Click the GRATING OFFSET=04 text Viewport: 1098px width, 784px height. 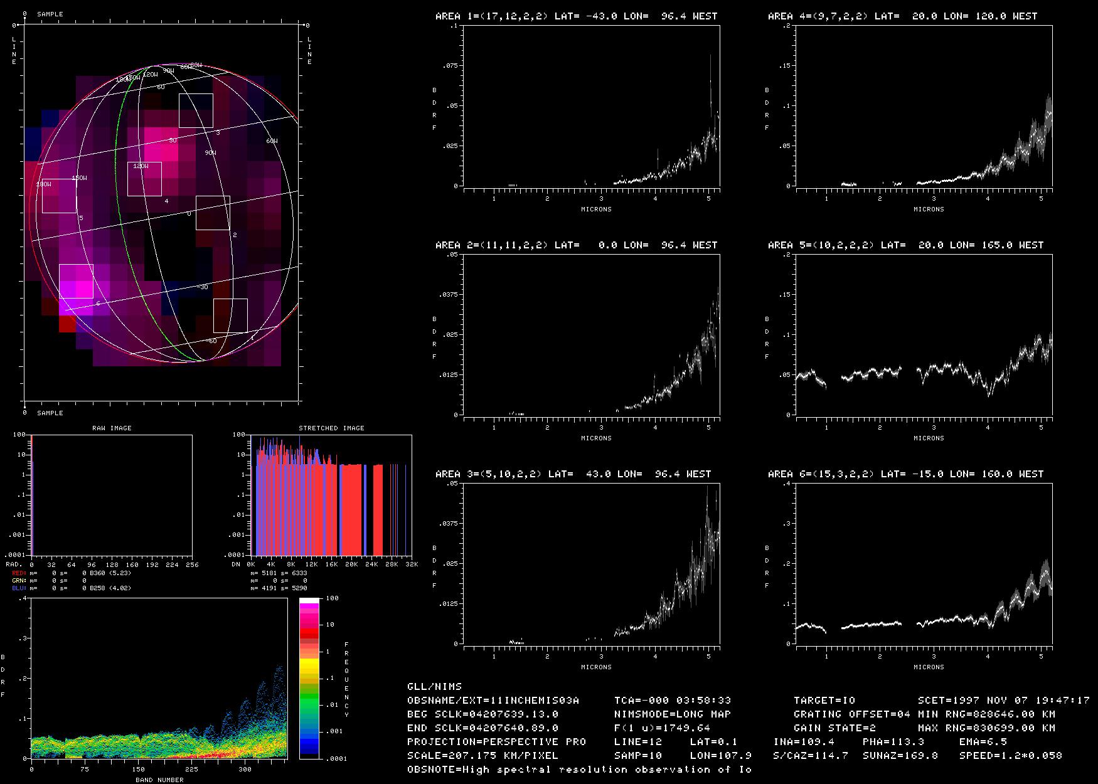point(852,714)
